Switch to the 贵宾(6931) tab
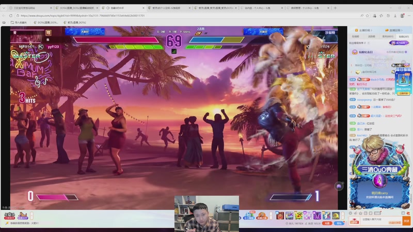The width and height of the screenshot is (413, 232). pos(388,37)
